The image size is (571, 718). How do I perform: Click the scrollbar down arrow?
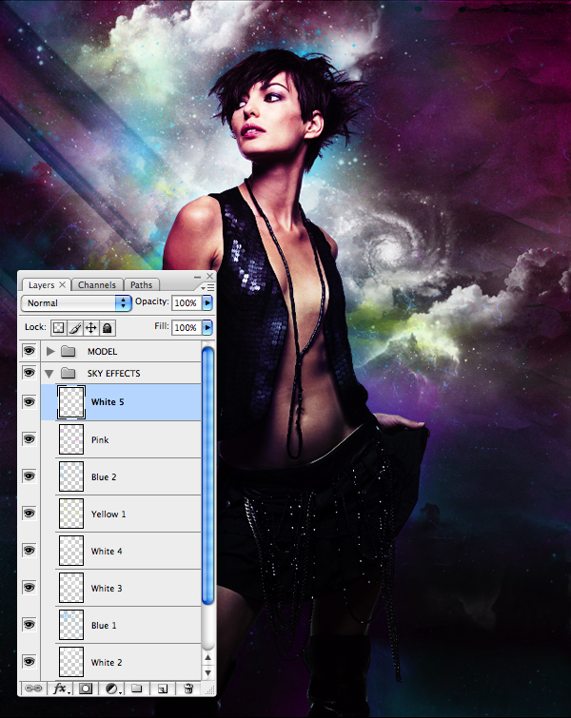pos(207,672)
